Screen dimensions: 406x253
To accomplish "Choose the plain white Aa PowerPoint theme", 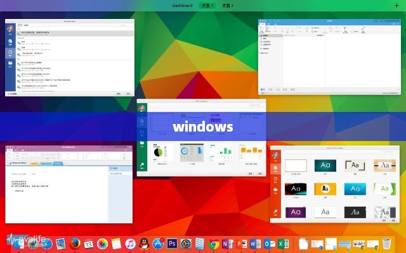I will (325, 213).
